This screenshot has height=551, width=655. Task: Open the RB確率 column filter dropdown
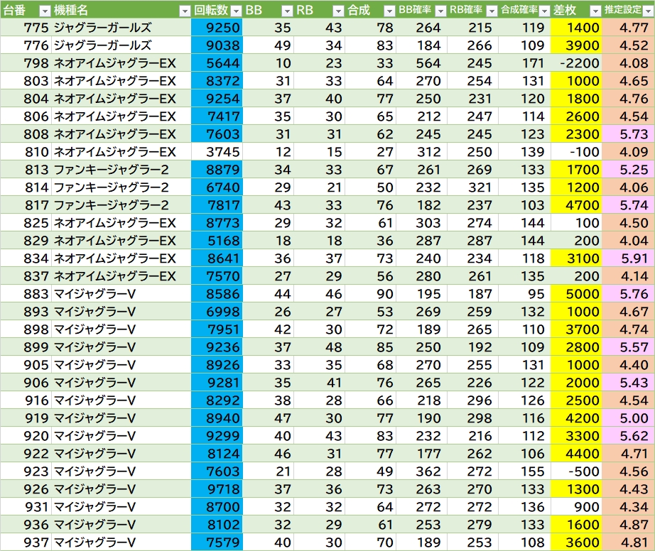click(492, 11)
